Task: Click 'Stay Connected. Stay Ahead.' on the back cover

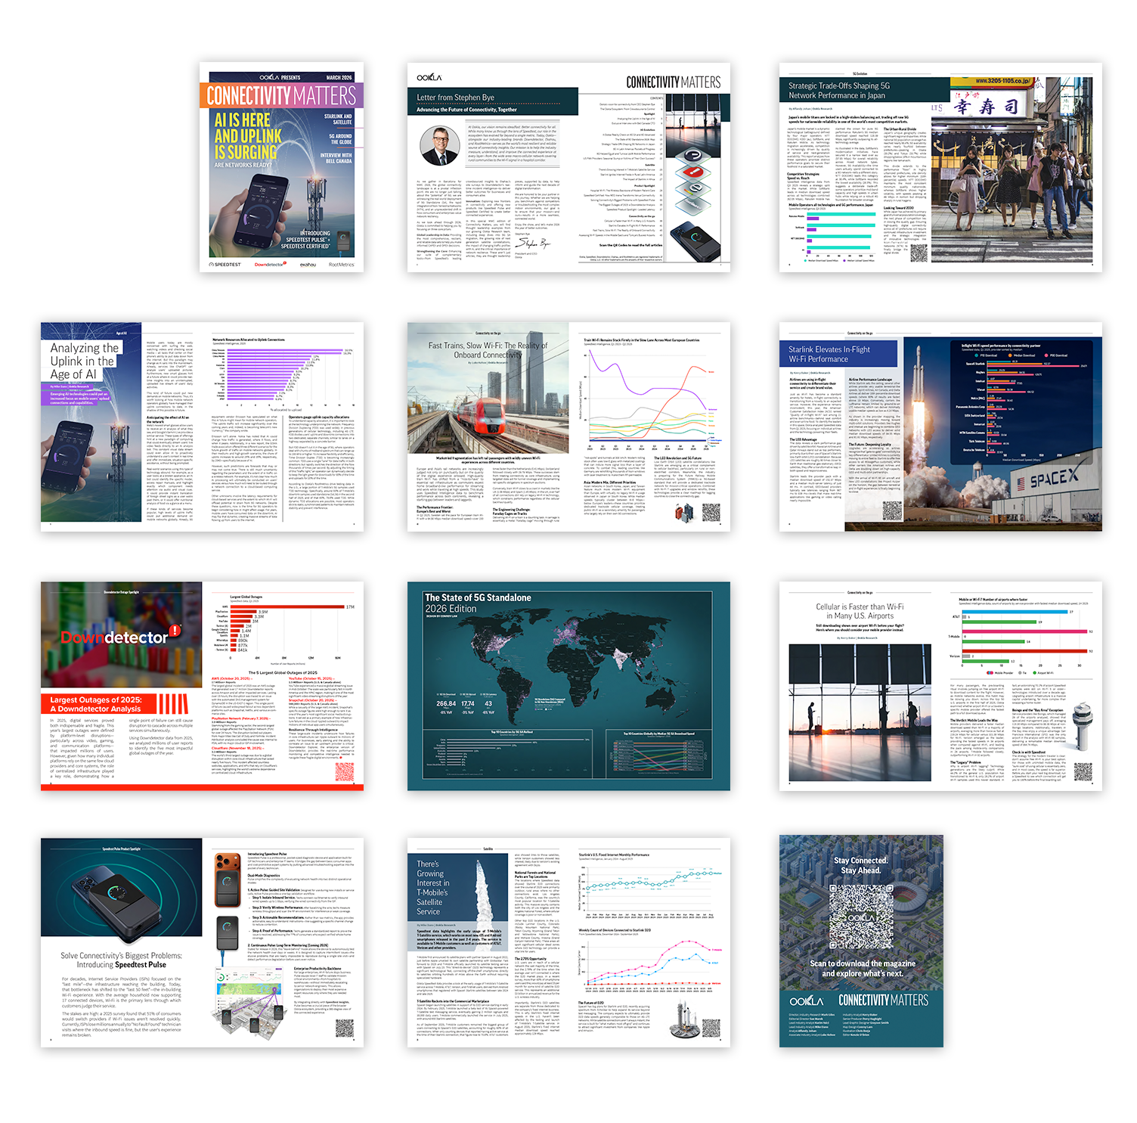Action: [861, 865]
